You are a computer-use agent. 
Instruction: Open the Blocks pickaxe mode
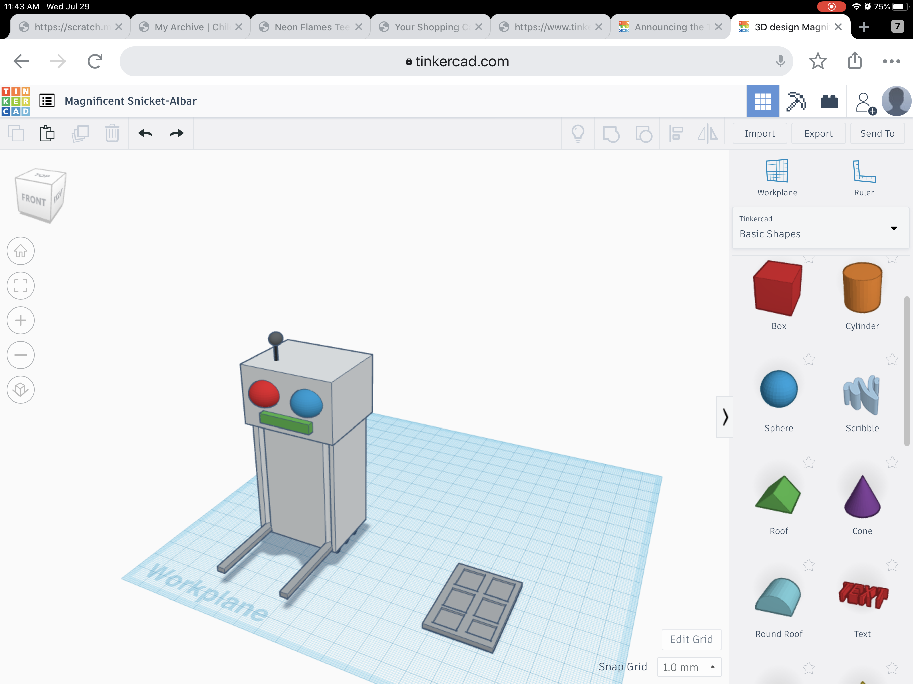[x=796, y=102]
